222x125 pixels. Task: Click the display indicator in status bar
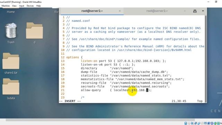point(205,123)
